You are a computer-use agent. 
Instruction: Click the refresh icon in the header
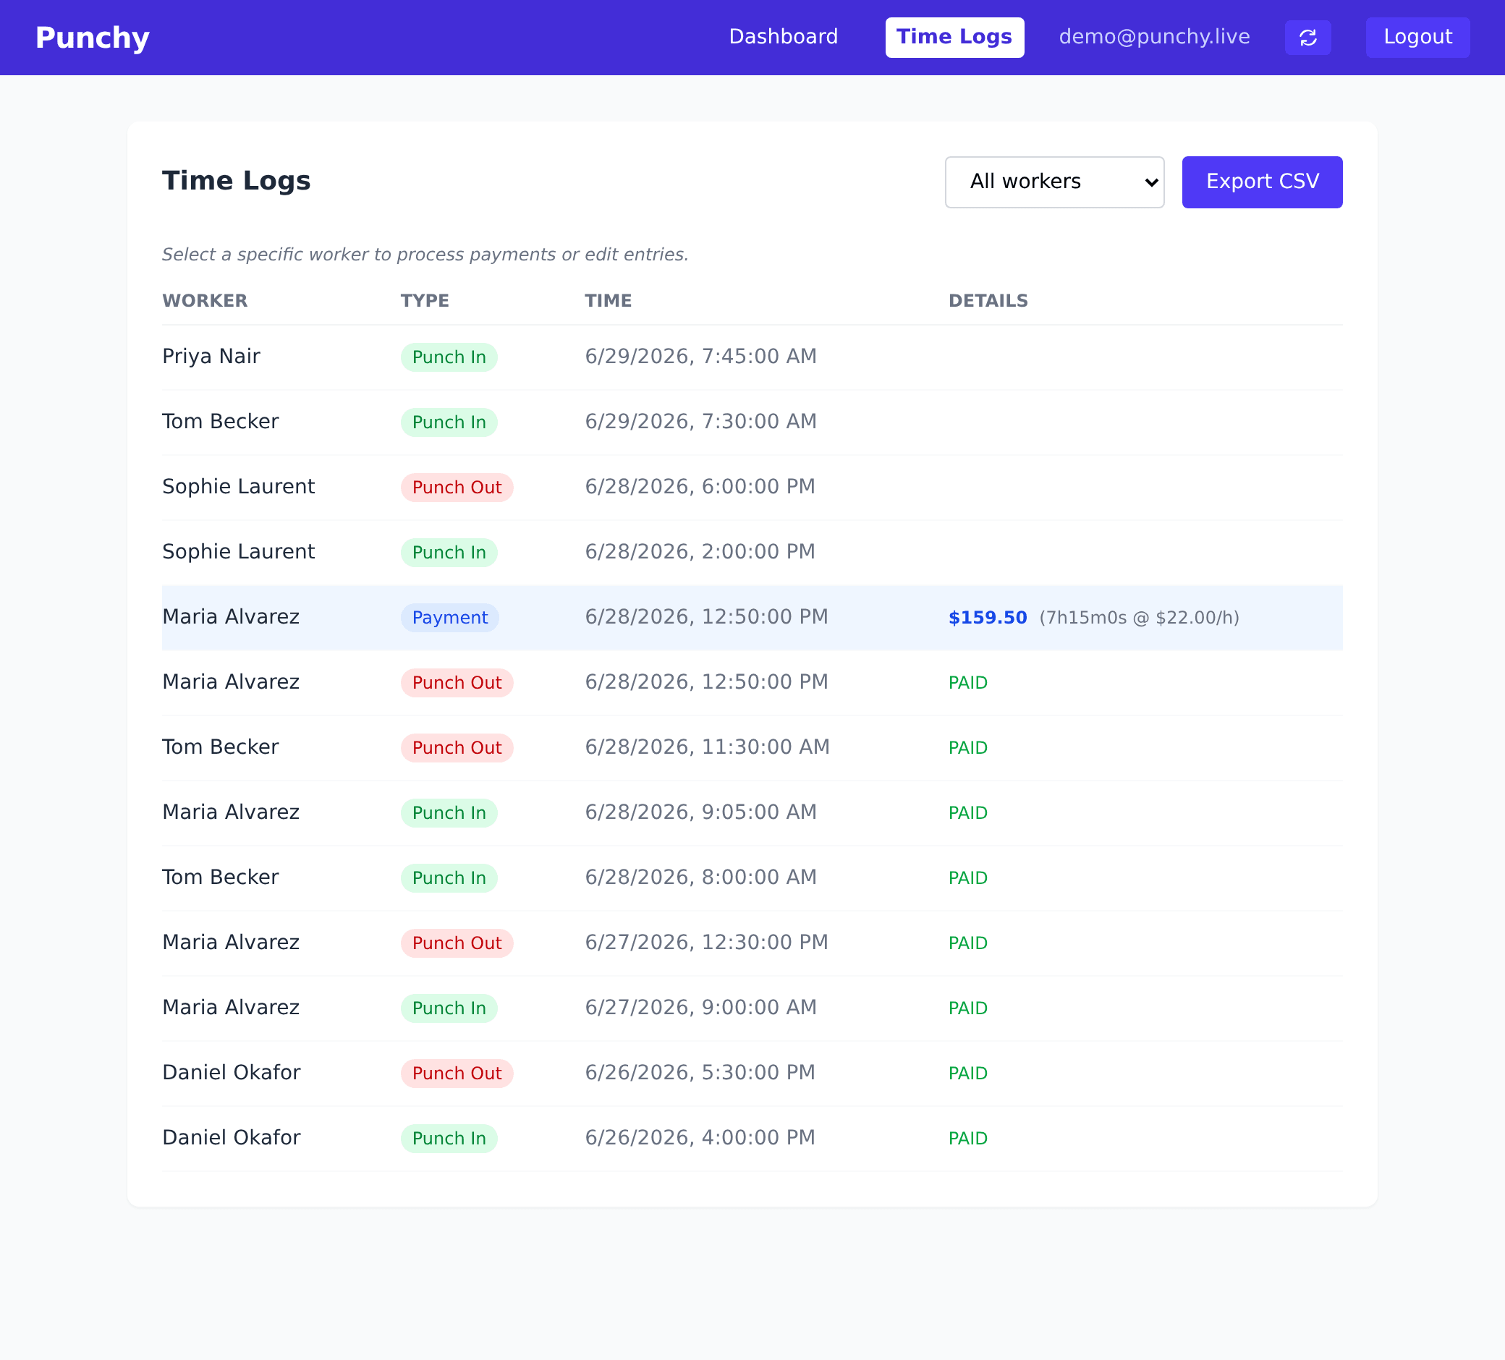(1307, 38)
